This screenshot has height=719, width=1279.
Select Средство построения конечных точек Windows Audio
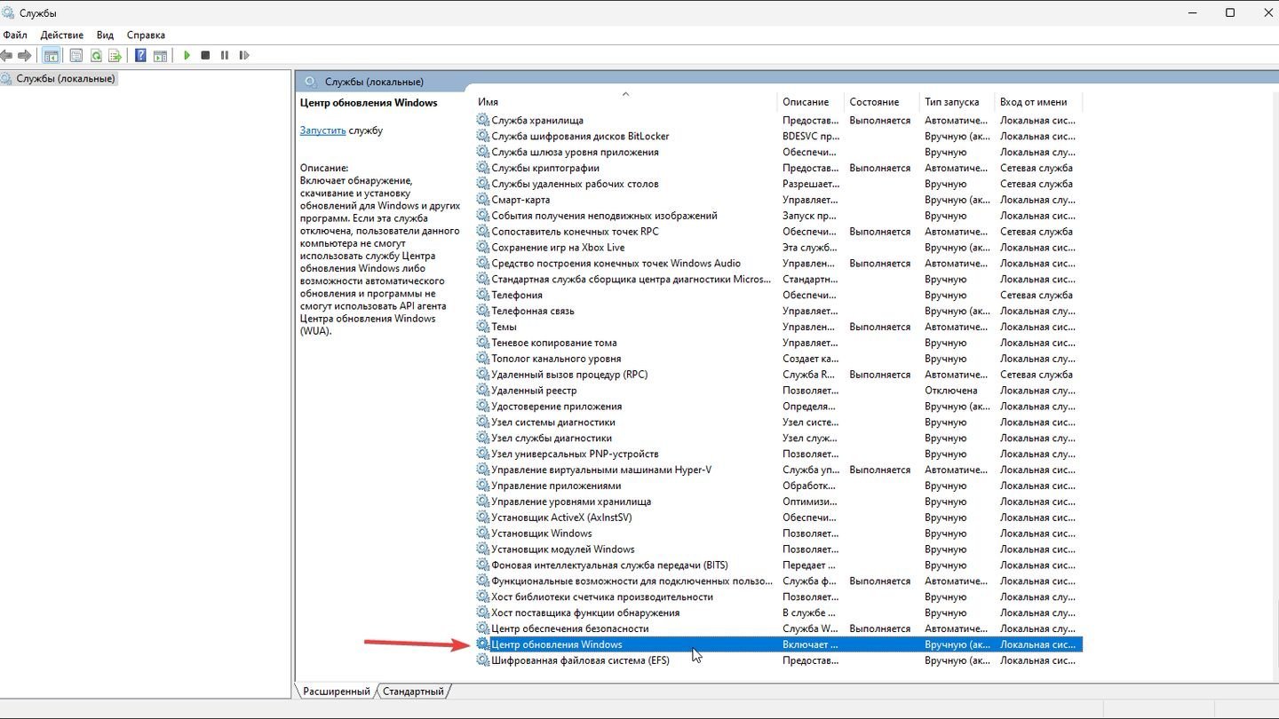779,264
